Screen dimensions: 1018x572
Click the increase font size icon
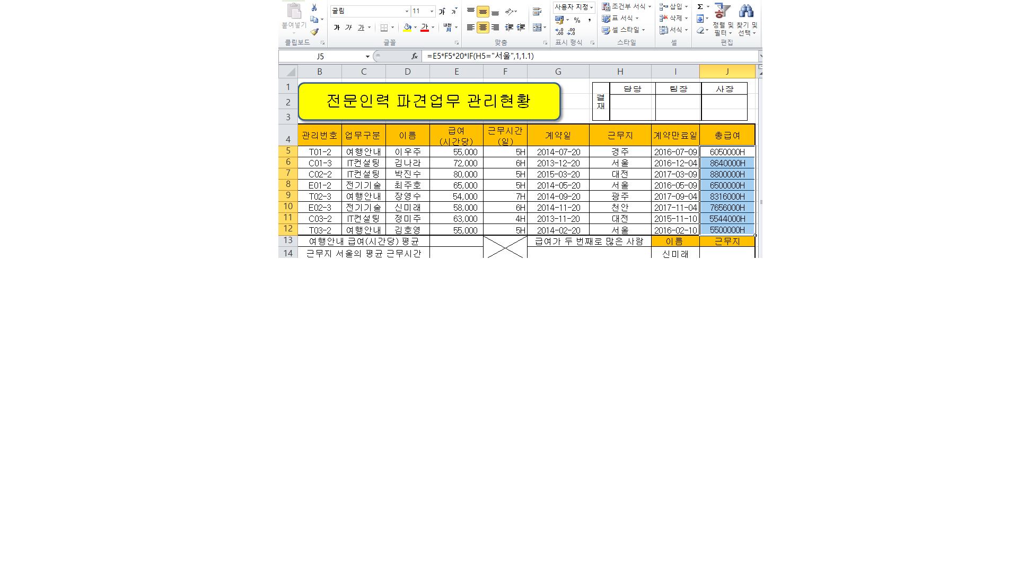[442, 11]
